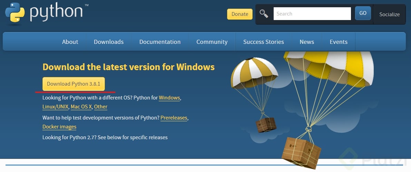Open the Prereleases link

pyautogui.click(x=174, y=118)
